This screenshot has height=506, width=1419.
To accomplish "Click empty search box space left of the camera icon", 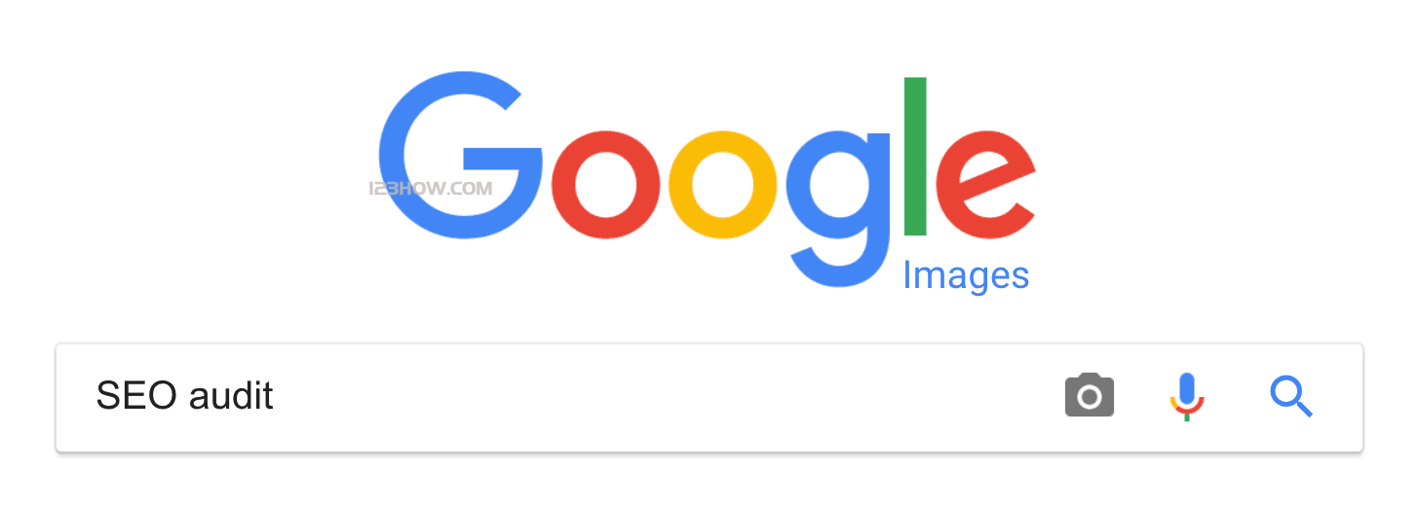I will 663,397.
